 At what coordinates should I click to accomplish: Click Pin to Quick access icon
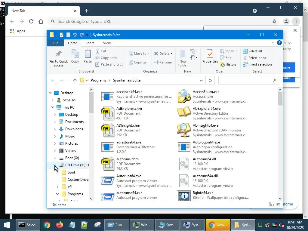[59, 54]
